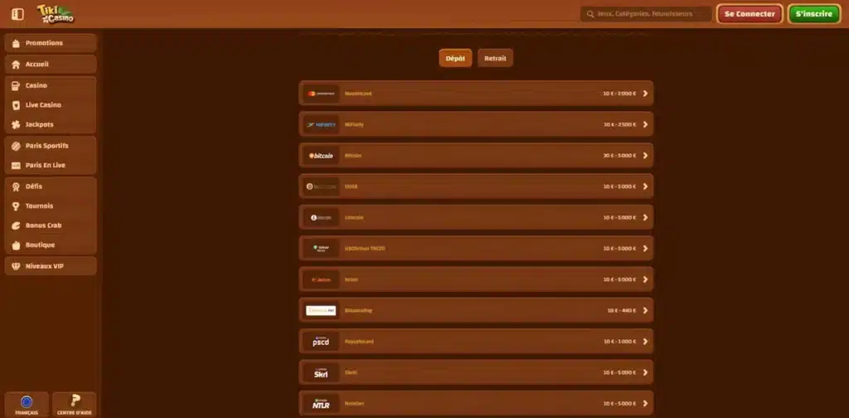849x418 pixels.
Task: Open Paris Sportifs menu item
Action: point(51,146)
